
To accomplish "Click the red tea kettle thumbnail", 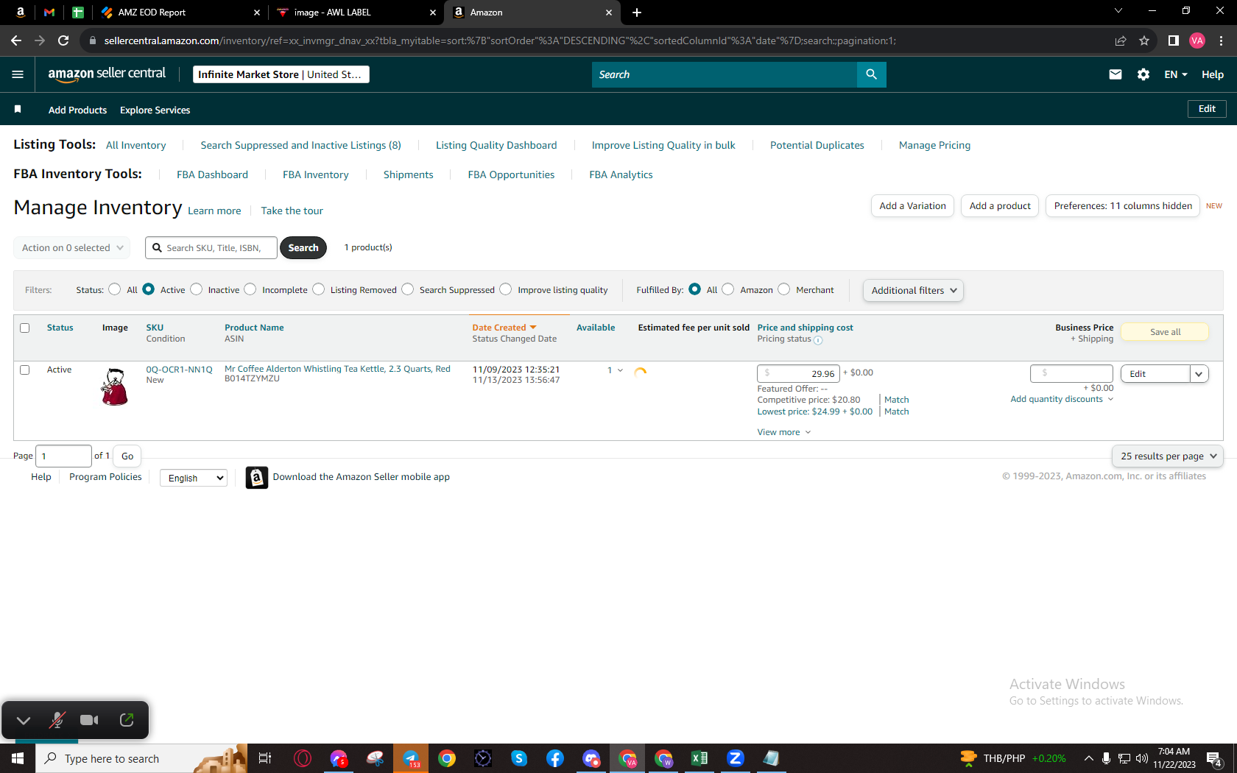I will coord(115,386).
